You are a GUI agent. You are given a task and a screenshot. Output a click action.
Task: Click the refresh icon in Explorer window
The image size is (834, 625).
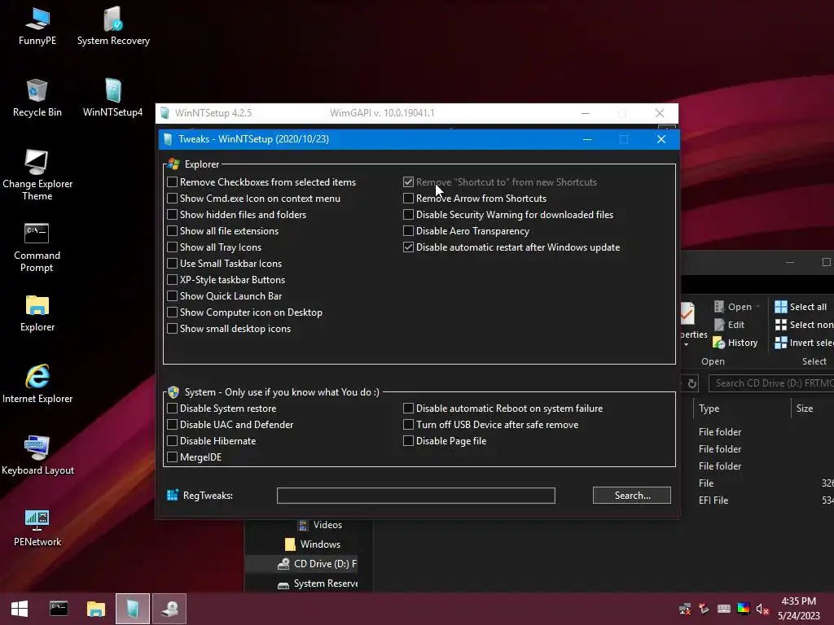pyautogui.click(x=692, y=383)
